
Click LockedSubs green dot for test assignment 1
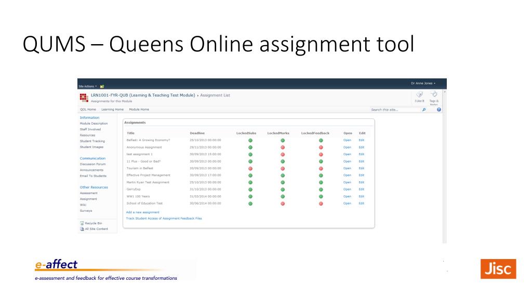click(250, 155)
